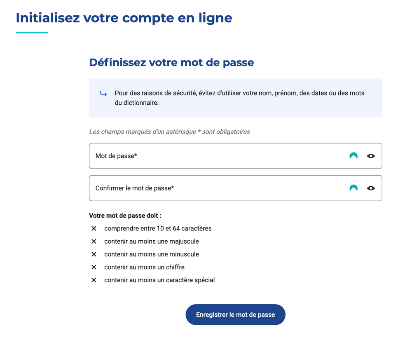Click the comprendre entre 10 et 64 caractères text
The image size is (412, 338).
158,228
